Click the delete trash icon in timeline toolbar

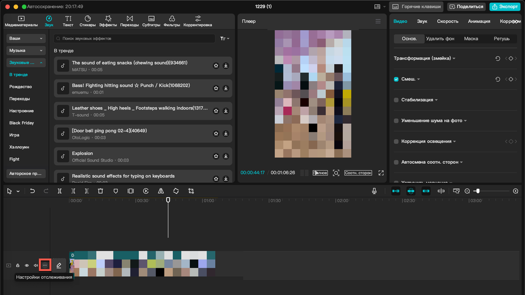click(101, 191)
